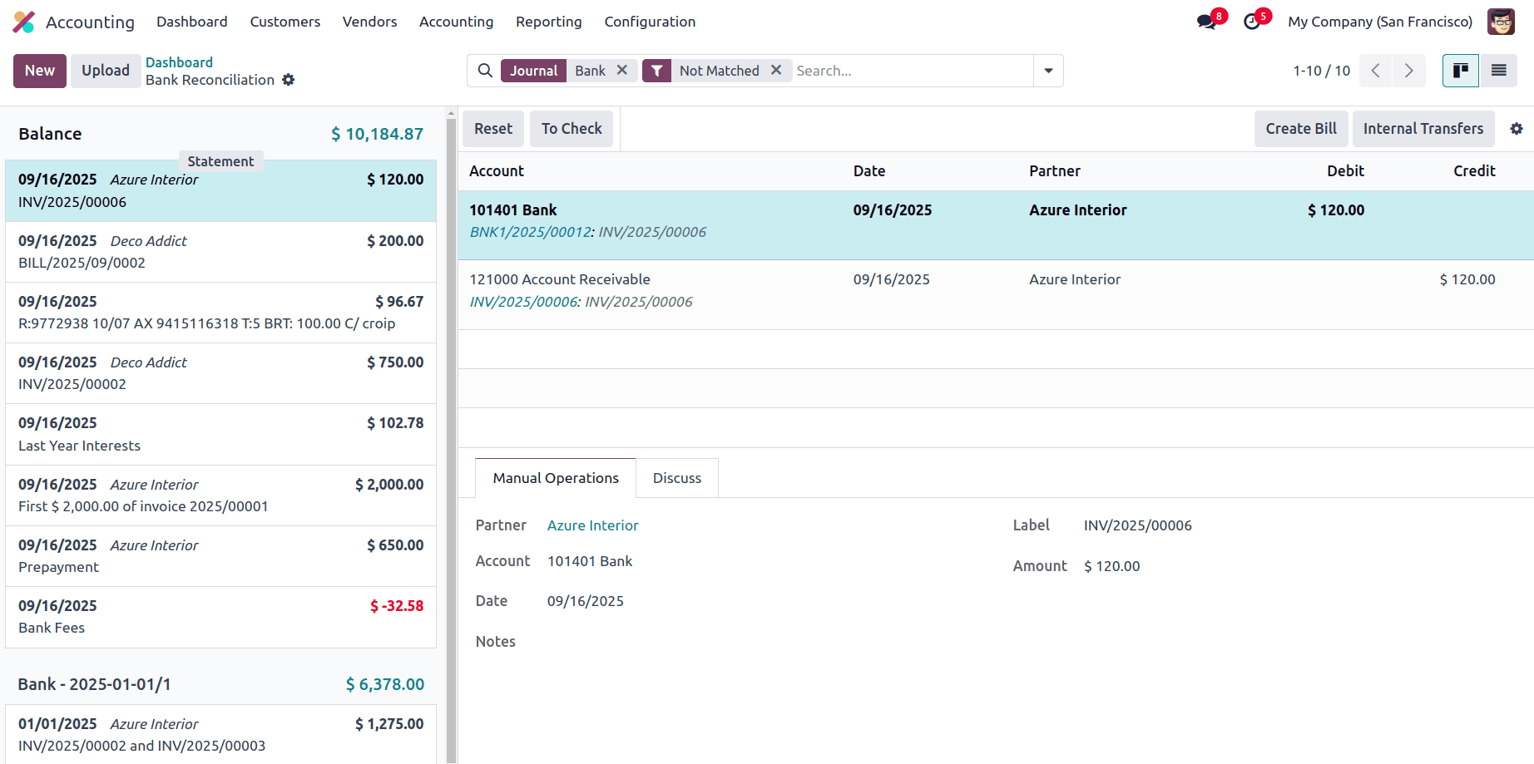Click the search magnifier icon

(485, 71)
